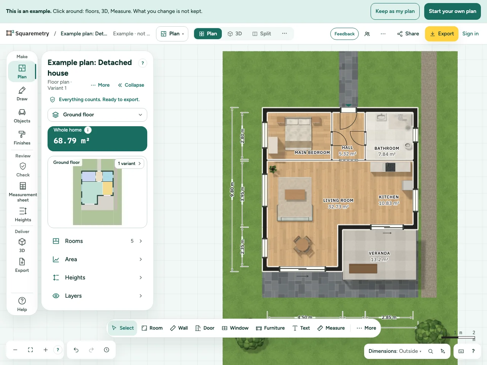Click the Feedback button
This screenshot has width=487, height=365.
click(x=344, y=34)
